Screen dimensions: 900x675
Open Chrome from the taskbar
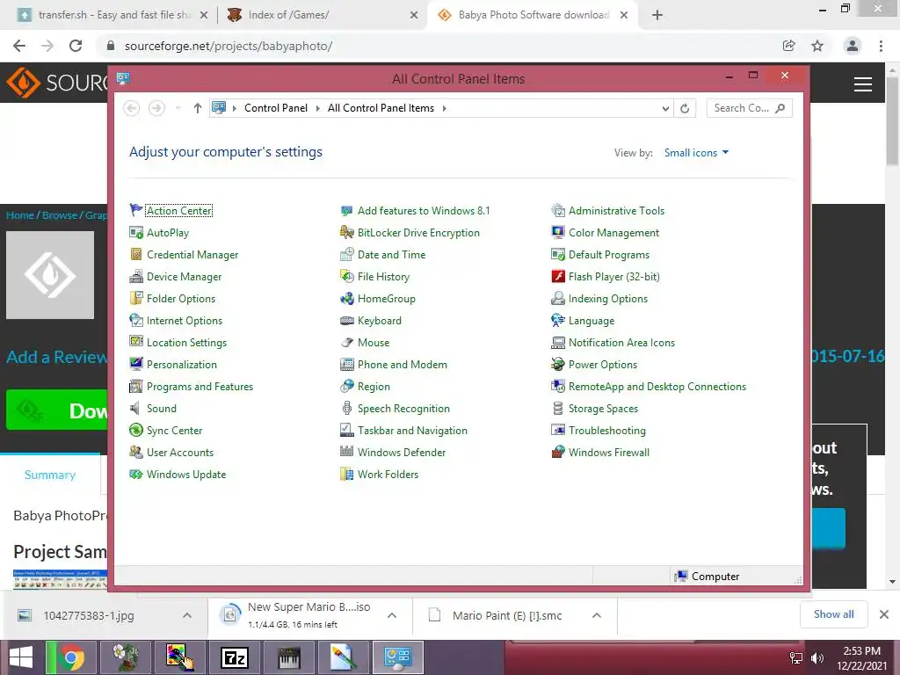pos(70,657)
